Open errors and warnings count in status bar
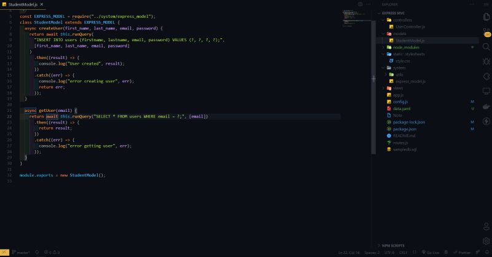This screenshot has height=257, width=492. 52,252
